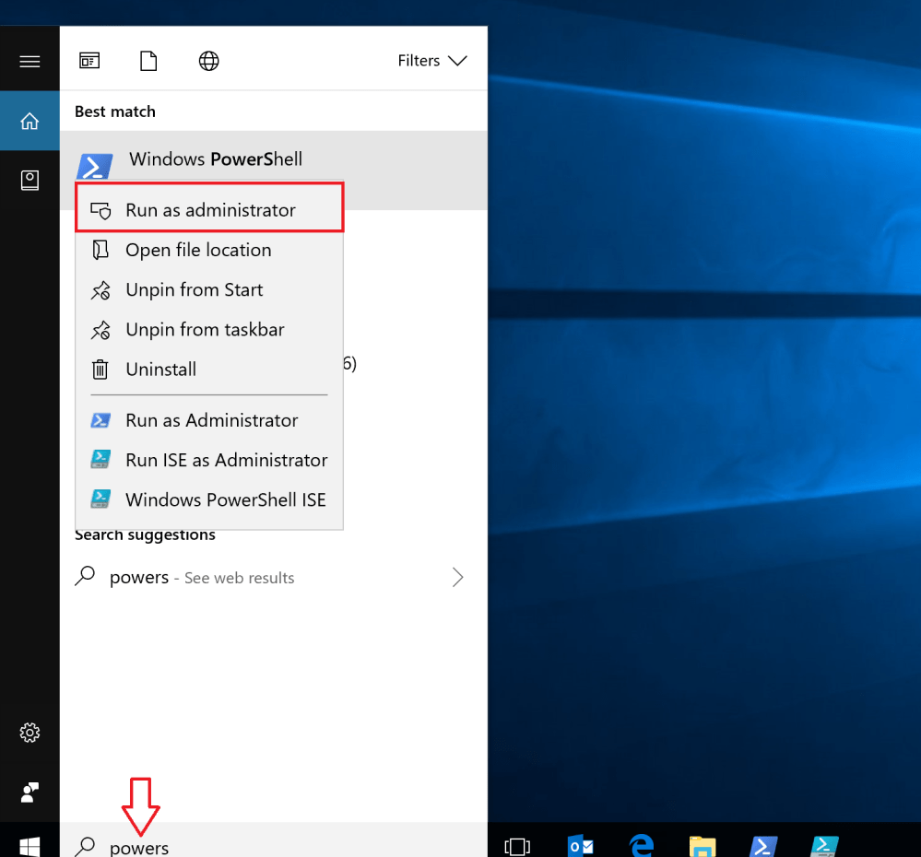Open the Filters dropdown
The image size is (921, 857).
431,60
